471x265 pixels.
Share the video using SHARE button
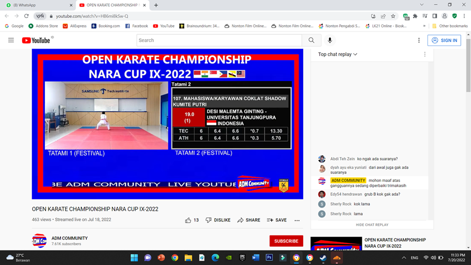249,220
